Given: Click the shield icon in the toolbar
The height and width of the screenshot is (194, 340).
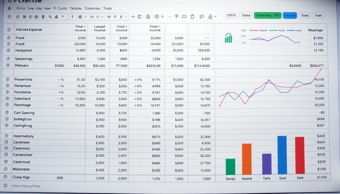Looking at the screenshot, I should tap(115, 17).
